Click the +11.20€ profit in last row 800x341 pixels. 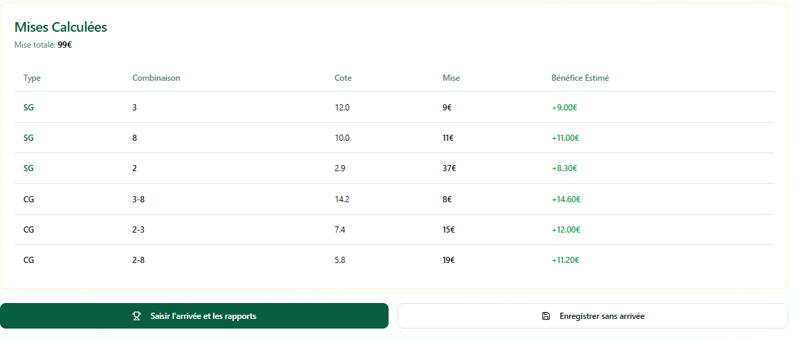(x=565, y=260)
